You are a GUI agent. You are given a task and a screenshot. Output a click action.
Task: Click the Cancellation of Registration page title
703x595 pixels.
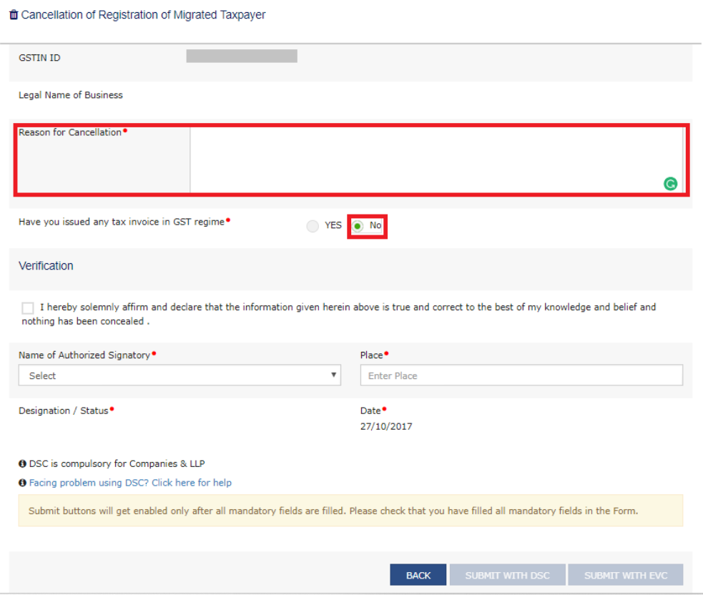tap(143, 15)
